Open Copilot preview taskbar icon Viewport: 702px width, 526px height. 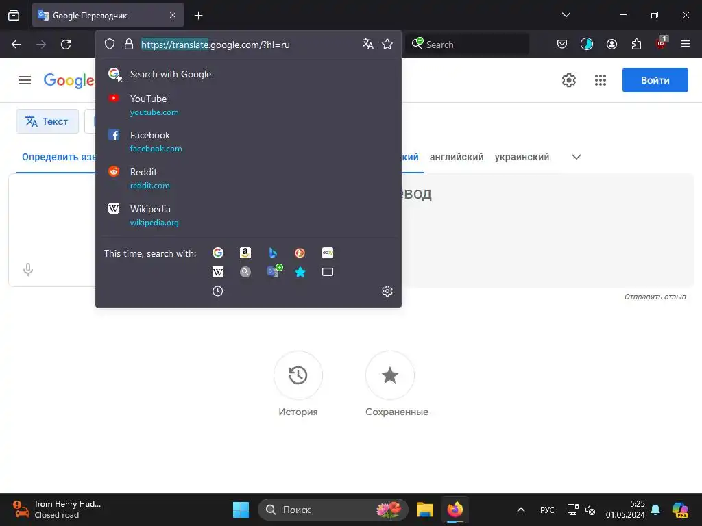point(679,510)
